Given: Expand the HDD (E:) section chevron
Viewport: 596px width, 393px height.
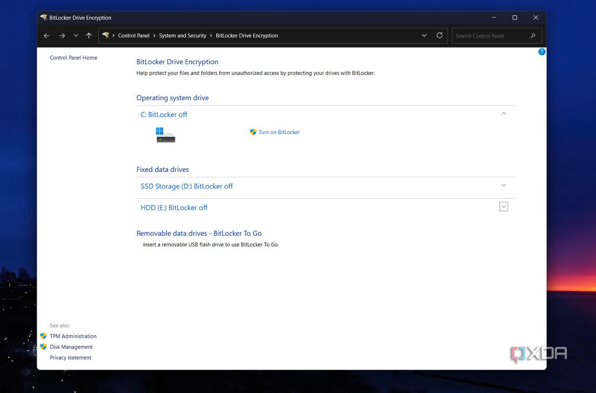Looking at the screenshot, I should coord(503,206).
